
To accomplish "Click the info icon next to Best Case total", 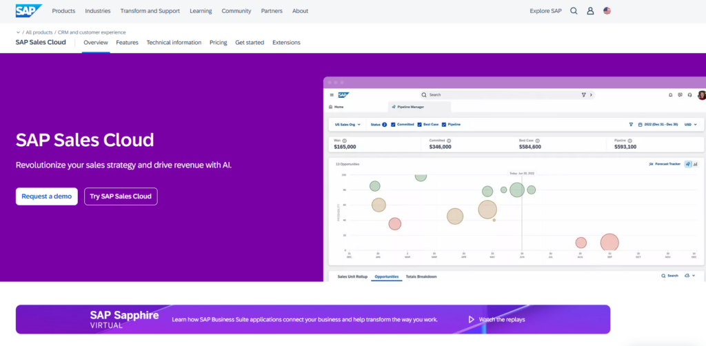I will 538,141.
